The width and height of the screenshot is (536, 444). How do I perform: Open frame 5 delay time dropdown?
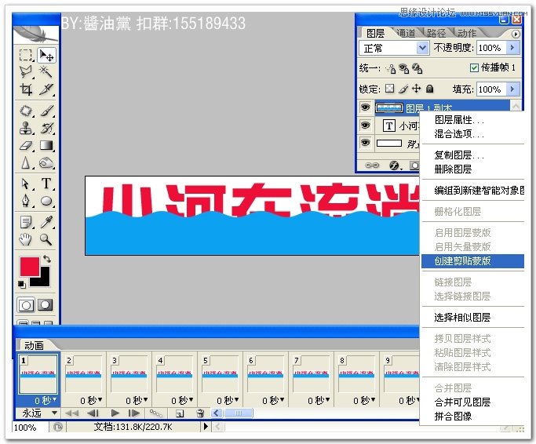coord(228,400)
